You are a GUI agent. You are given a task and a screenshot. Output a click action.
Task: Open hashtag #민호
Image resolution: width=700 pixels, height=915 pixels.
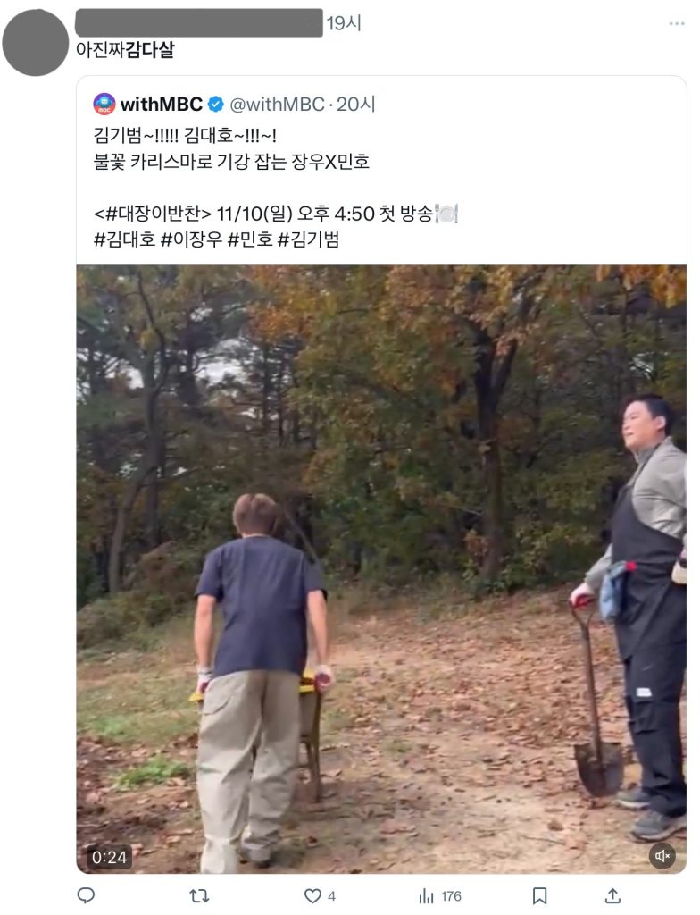click(x=250, y=239)
